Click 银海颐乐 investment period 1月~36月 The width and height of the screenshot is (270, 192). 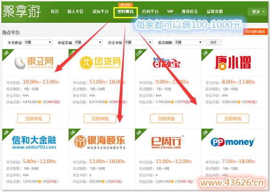coord(97,168)
